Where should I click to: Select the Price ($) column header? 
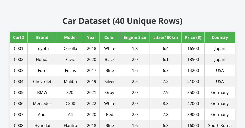(193, 37)
